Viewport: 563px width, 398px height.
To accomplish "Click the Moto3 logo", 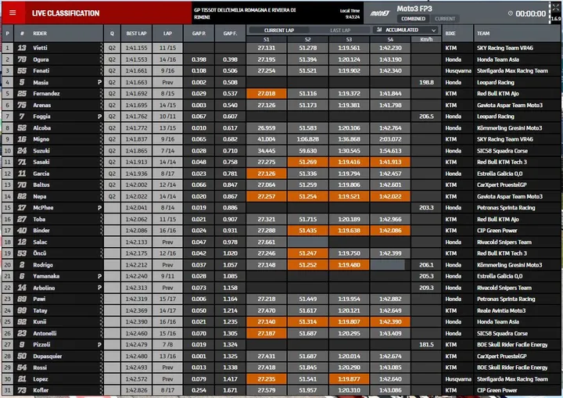I will [x=380, y=13].
